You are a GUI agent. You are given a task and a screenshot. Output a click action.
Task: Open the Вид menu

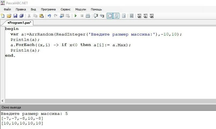tap(33, 9)
